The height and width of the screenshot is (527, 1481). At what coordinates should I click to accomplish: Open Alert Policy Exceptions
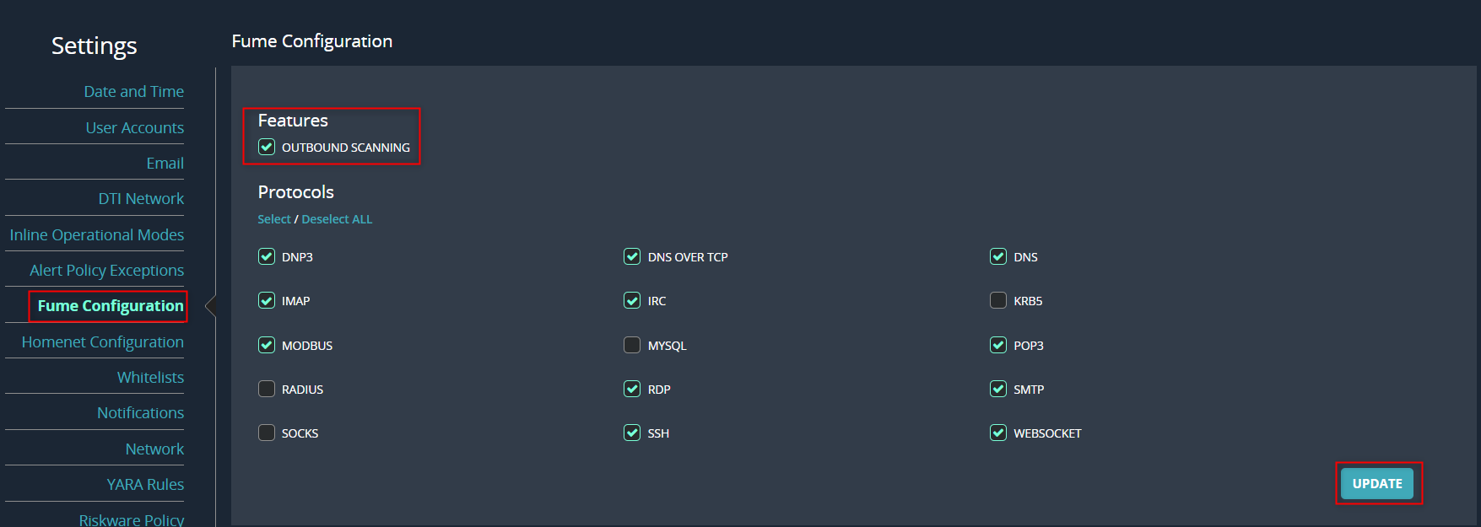click(106, 270)
